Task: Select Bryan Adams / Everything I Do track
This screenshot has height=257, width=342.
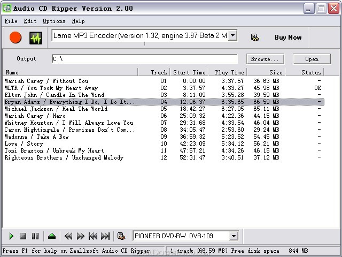Action: click(164, 102)
